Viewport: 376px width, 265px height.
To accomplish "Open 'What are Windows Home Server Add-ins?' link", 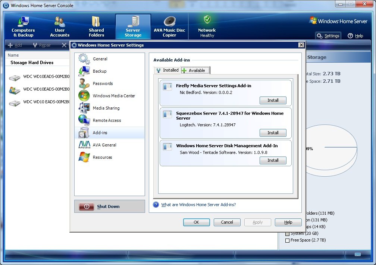I will tap(198, 205).
